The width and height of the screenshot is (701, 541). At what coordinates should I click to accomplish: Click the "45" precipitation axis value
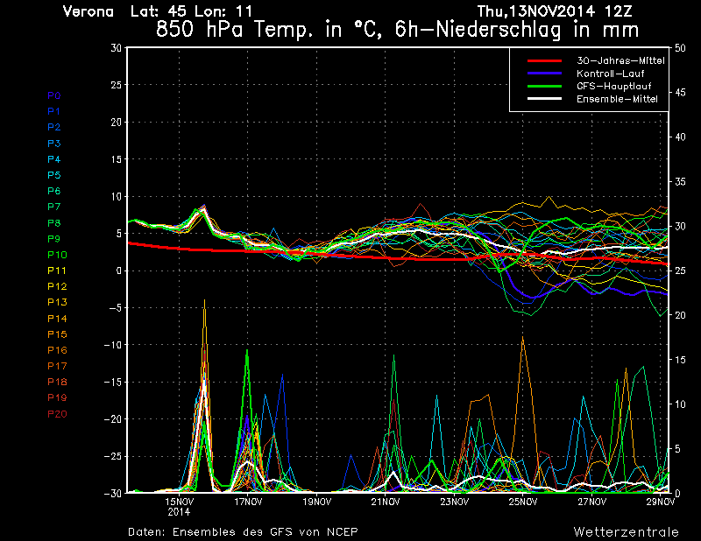(x=680, y=93)
